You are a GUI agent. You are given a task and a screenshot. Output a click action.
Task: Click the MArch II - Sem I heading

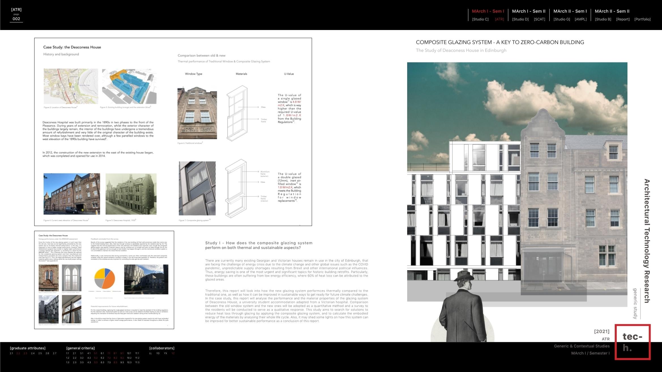570,11
